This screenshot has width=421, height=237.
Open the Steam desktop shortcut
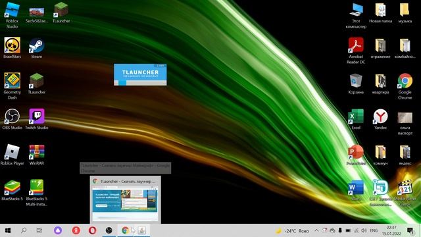[37, 48]
